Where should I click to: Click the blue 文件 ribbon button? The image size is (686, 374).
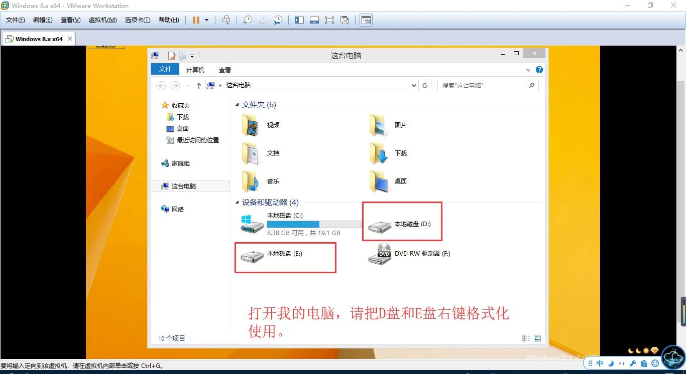[165, 69]
